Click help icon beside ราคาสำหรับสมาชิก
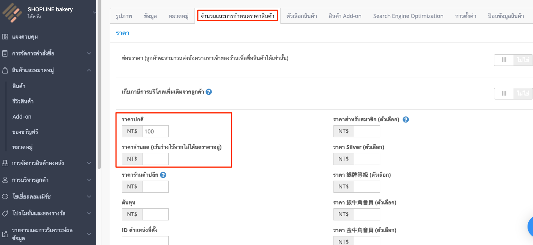Screen dimensions: 533x245 coord(406,120)
